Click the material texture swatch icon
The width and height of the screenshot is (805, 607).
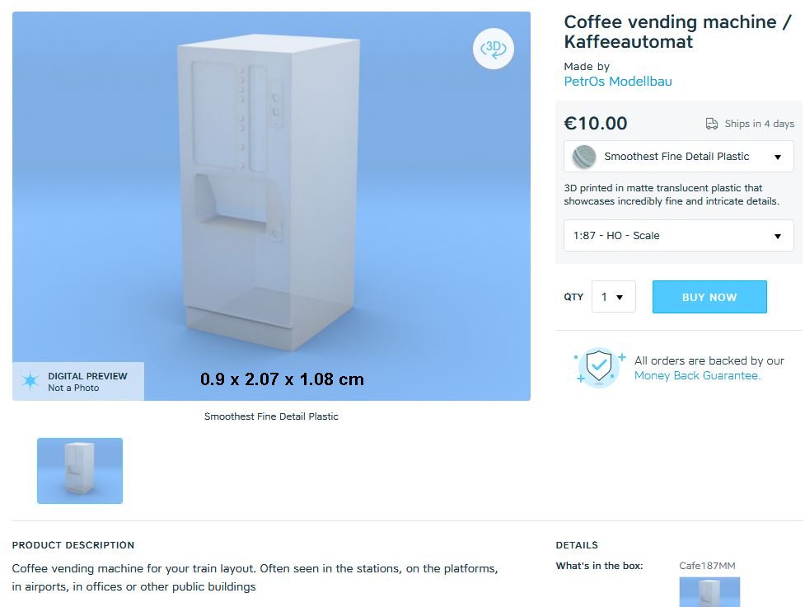583,157
